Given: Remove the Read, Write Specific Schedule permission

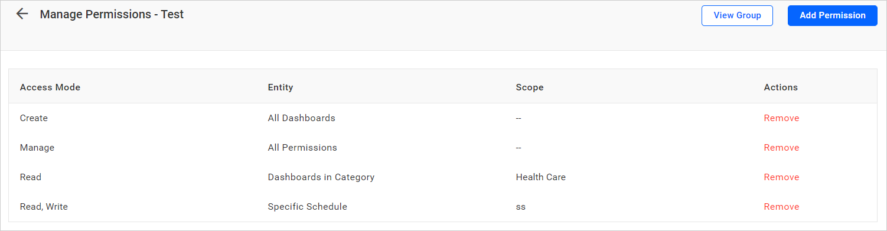Looking at the screenshot, I should [781, 207].
